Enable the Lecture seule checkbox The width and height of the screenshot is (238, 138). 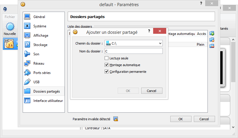tap(107, 58)
